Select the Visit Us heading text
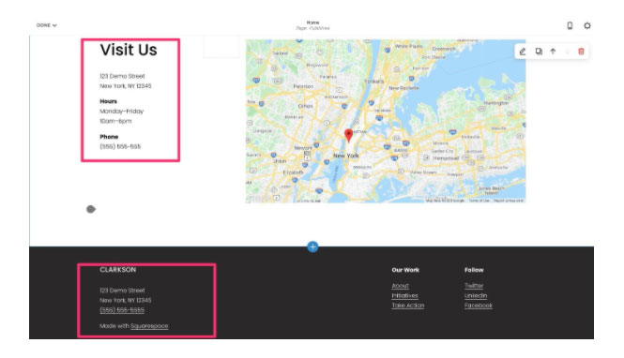 129,50
